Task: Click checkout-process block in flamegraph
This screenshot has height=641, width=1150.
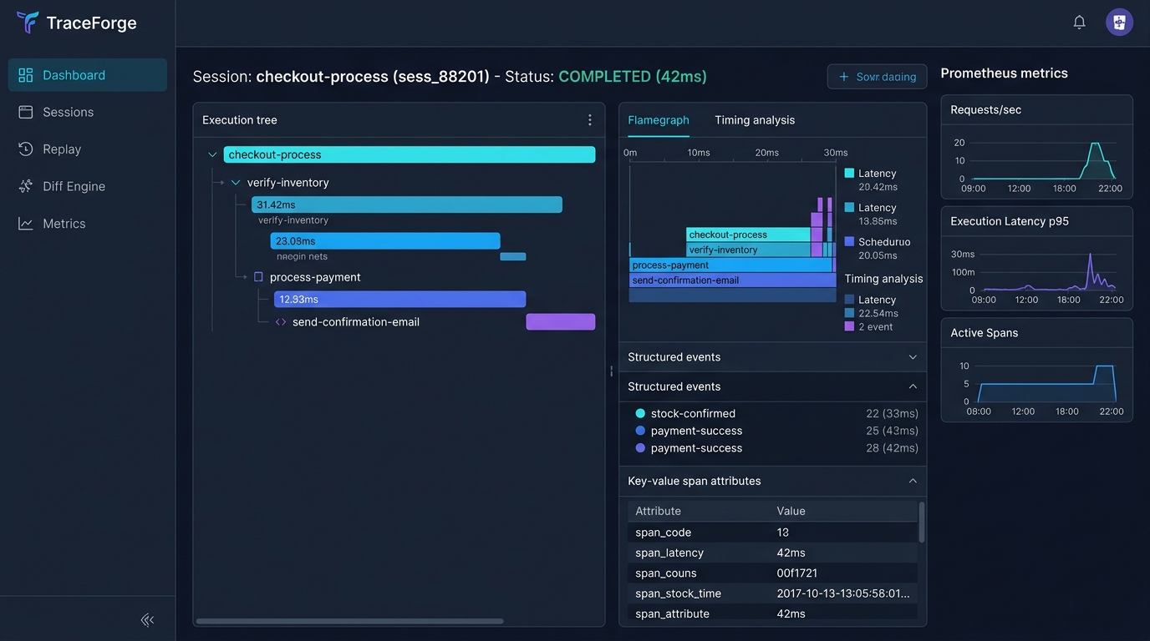Action: [x=748, y=235]
